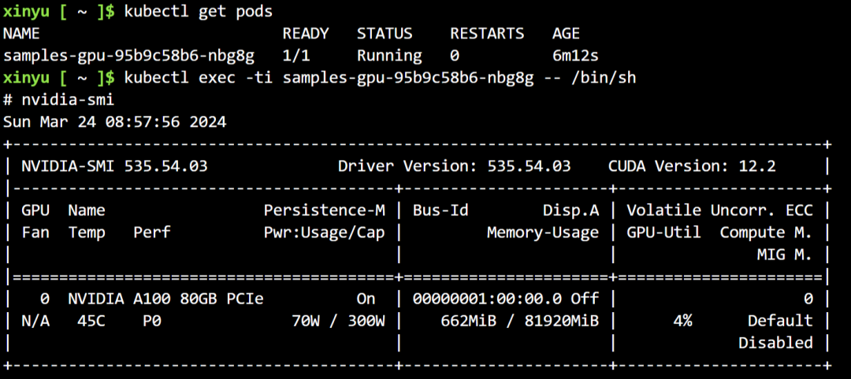851x379 pixels.
Task: Click the 'Running' status value
Action: tap(389, 56)
